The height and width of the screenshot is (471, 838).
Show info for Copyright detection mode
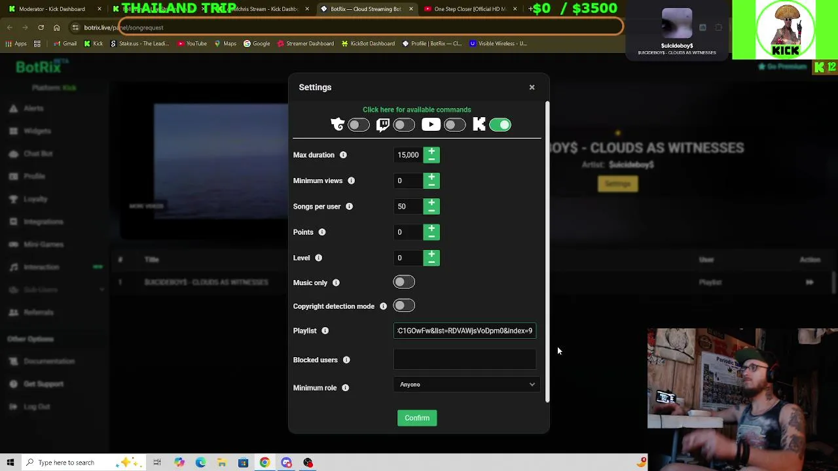click(x=383, y=306)
